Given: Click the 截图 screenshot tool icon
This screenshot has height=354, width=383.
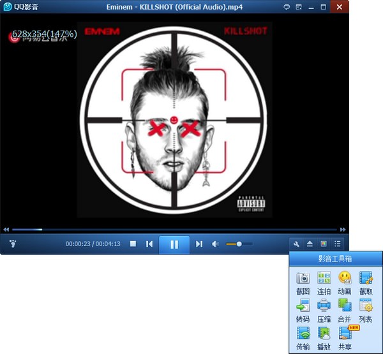Looking at the screenshot, I should click(303, 278).
